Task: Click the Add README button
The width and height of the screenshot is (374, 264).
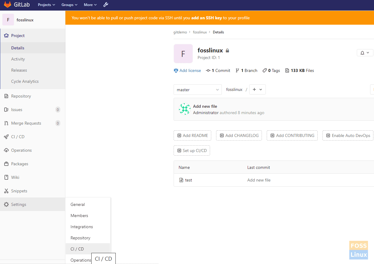Action: coord(192,135)
